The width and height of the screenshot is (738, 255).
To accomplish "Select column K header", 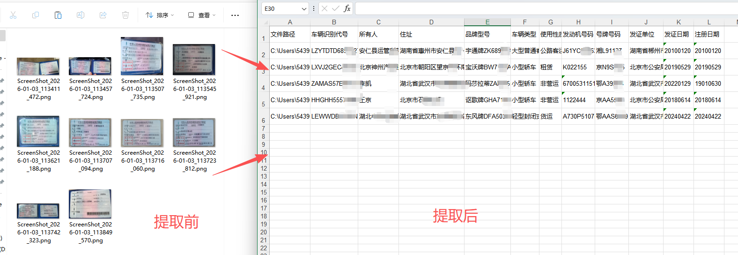I will 679,22.
